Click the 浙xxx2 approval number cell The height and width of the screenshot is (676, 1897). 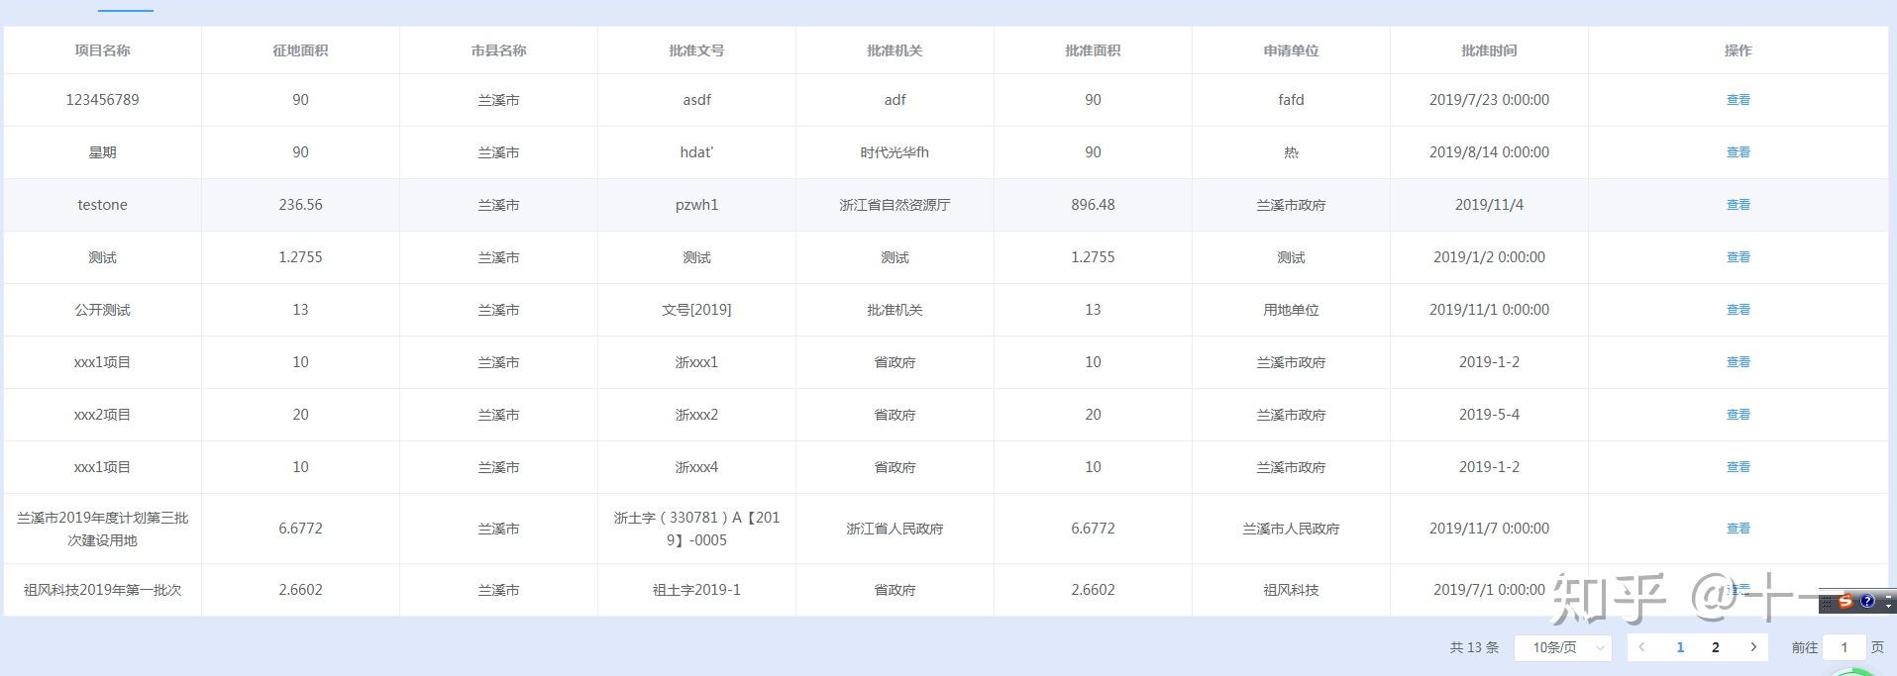(696, 415)
